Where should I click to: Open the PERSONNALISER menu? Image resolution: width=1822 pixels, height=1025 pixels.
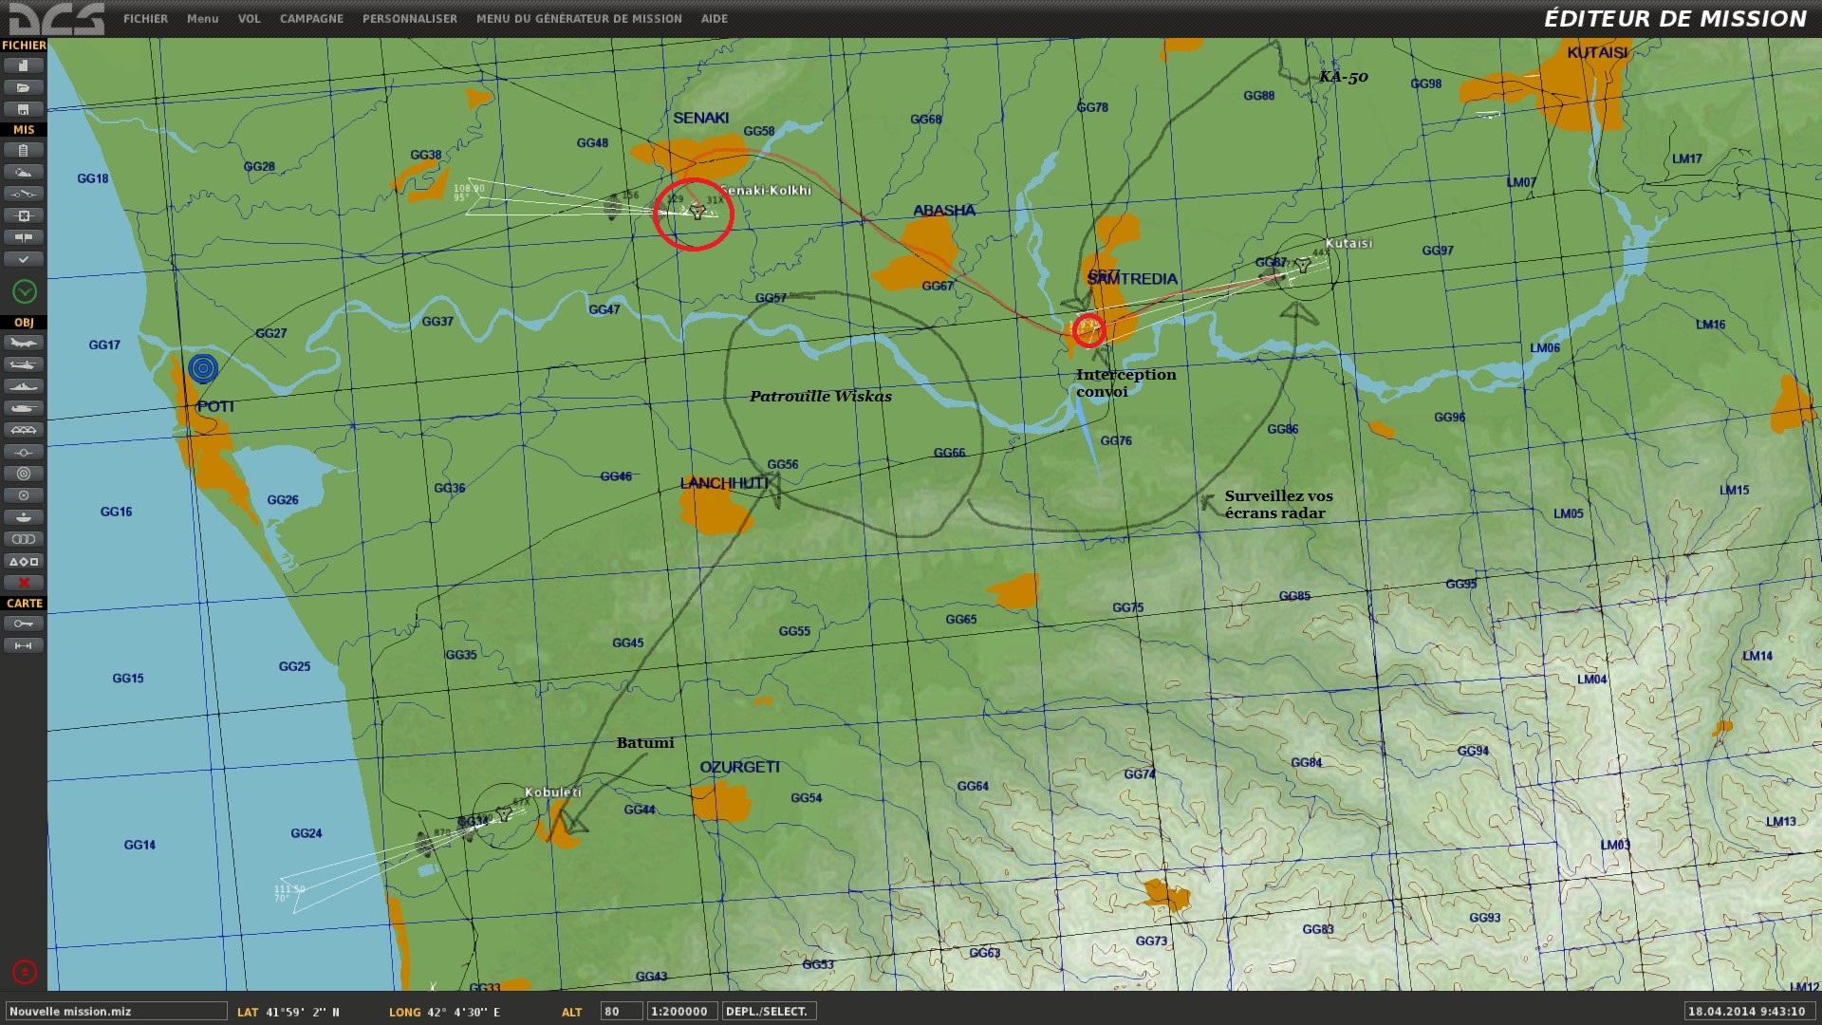pos(409,18)
